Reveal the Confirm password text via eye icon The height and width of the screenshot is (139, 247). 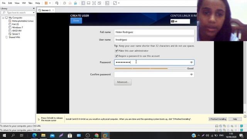(191, 75)
